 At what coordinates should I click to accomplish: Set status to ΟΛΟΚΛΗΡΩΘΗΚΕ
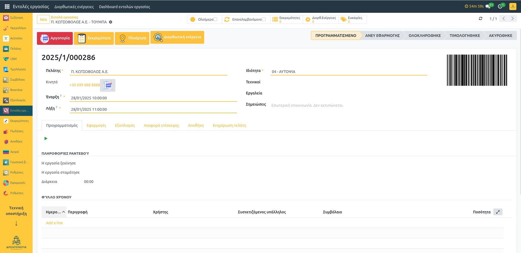424,36
